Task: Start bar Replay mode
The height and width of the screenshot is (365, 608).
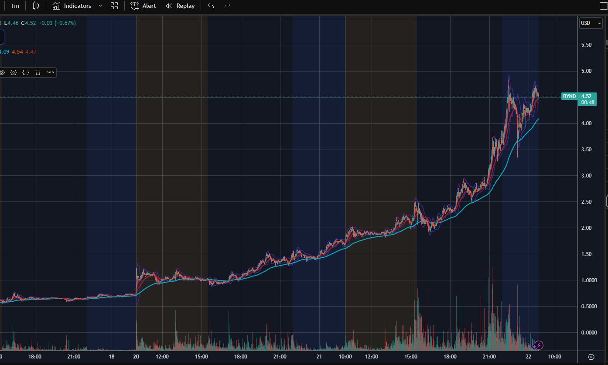Action: tap(180, 6)
